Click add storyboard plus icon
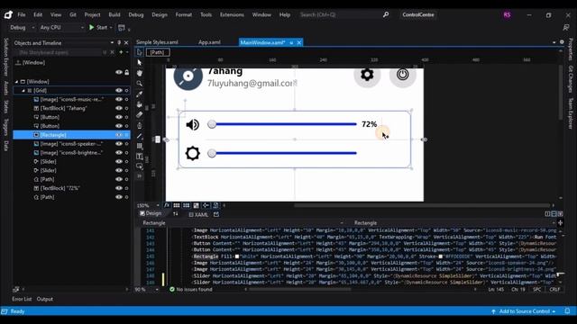This screenshot has width=577, height=324. pyautogui.click(x=121, y=52)
